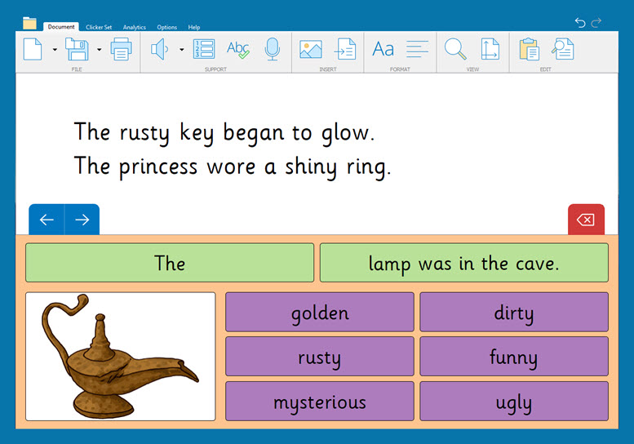Insert a picture with the image icon
This screenshot has width=634, height=444.
pos(311,49)
